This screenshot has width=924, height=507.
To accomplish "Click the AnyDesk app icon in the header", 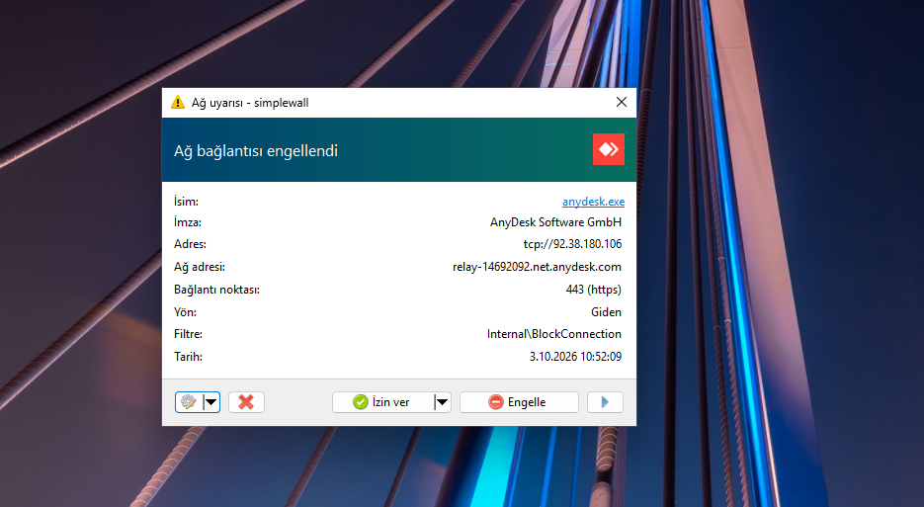I will coord(608,149).
